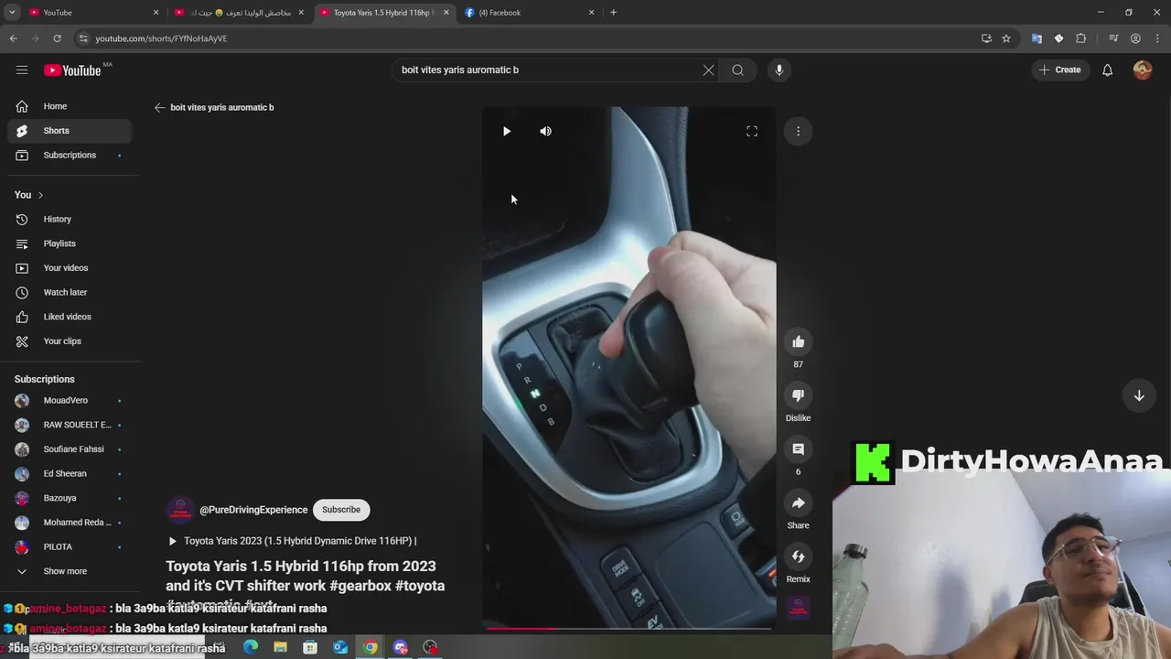The height and width of the screenshot is (659, 1171).
Task: Open YouTube notifications bell
Action: pos(1107,70)
